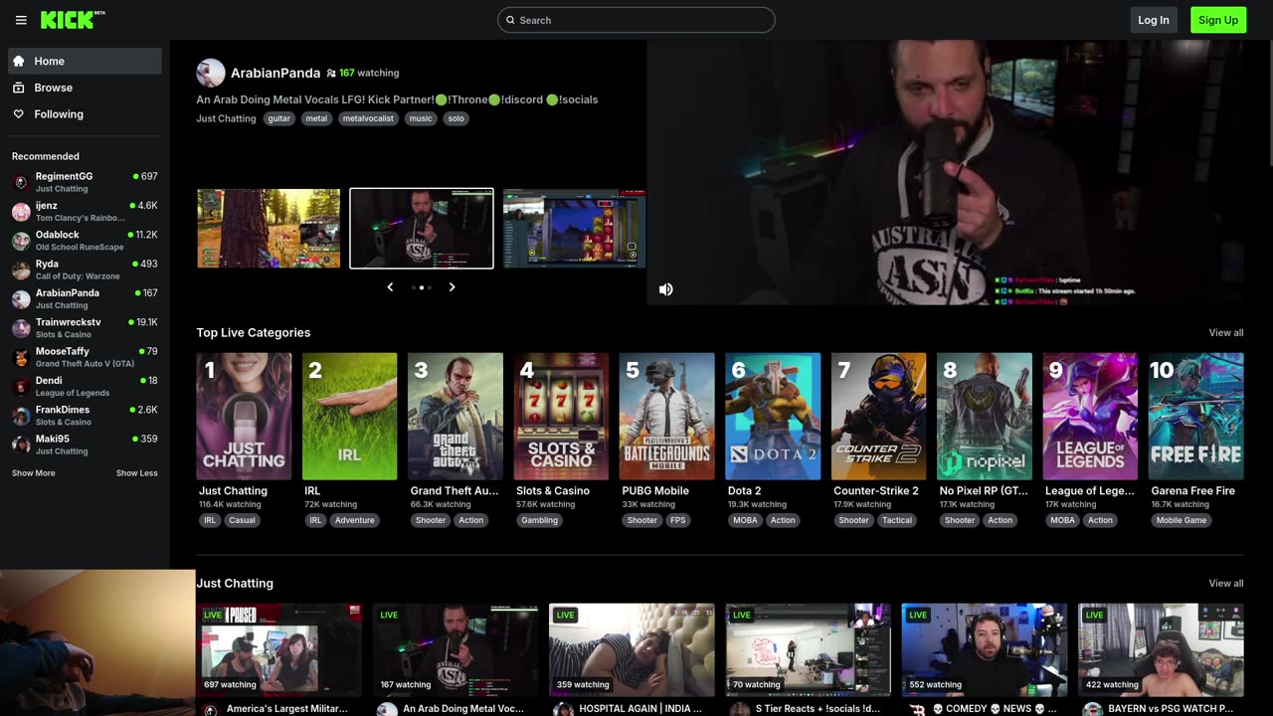Open the Home sidebar item

point(85,61)
